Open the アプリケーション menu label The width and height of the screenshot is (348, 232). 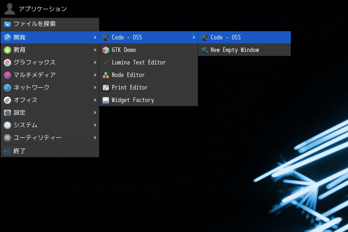point(43,9)
